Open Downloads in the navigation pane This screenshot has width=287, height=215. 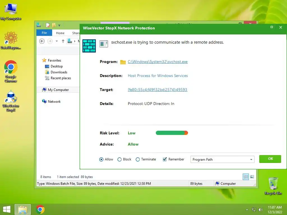pos(56,72)
